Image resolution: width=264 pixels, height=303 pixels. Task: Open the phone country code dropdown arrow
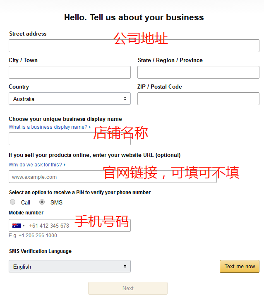[24, 226]
